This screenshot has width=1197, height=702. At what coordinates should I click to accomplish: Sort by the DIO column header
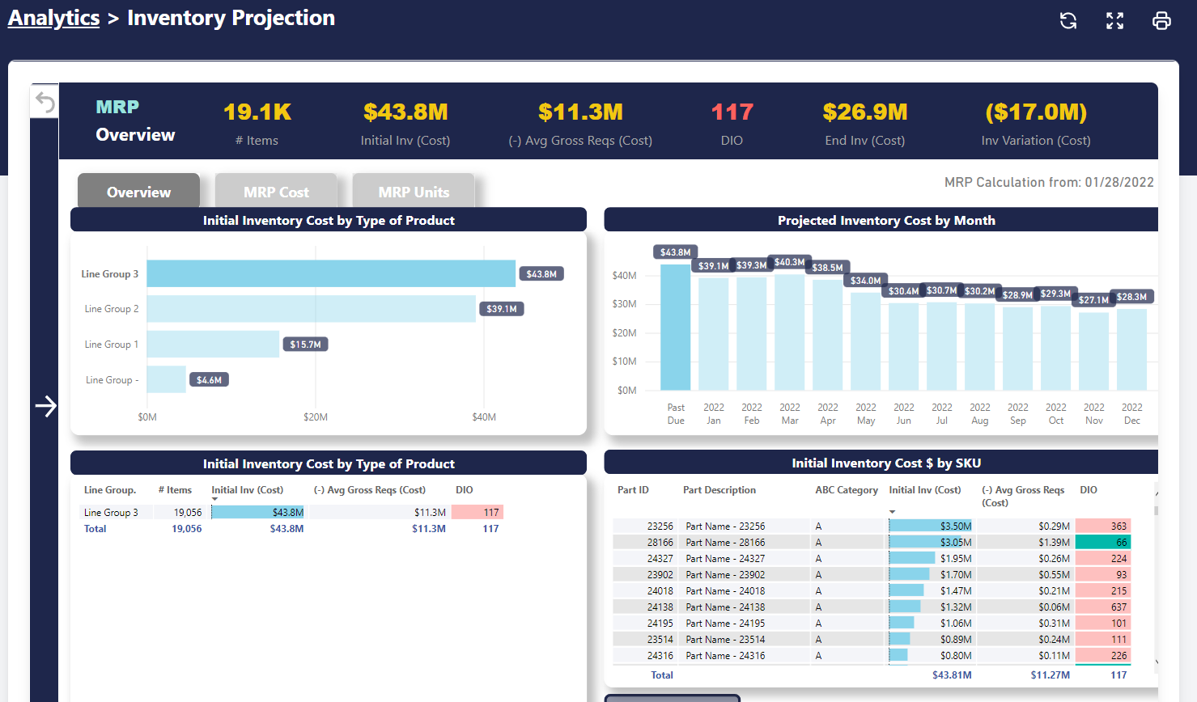[x=1088, y=490]
